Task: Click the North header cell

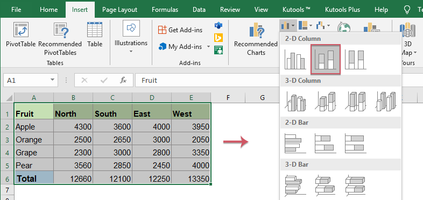Action: point(73,111)
